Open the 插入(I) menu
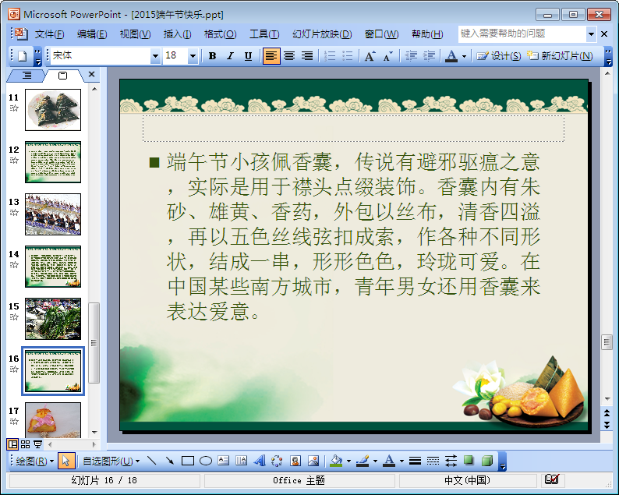Viewport: 619px width, 495px height. [177, 34]
